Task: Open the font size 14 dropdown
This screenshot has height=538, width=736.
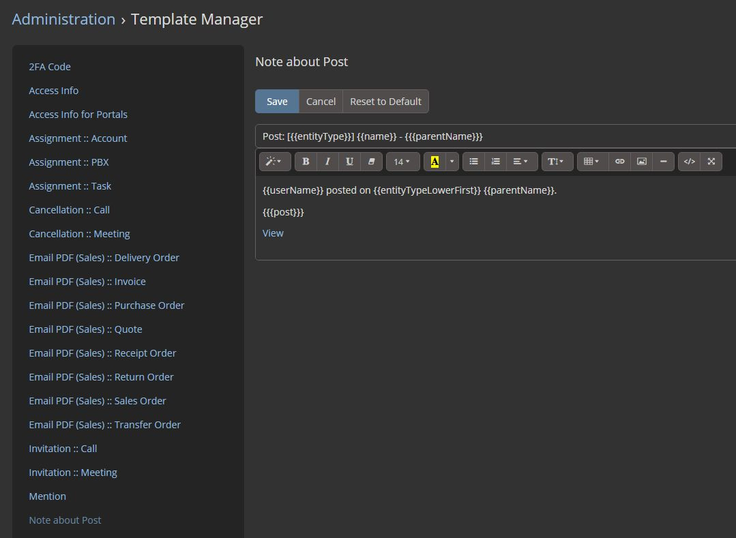Action: [402, 162]
